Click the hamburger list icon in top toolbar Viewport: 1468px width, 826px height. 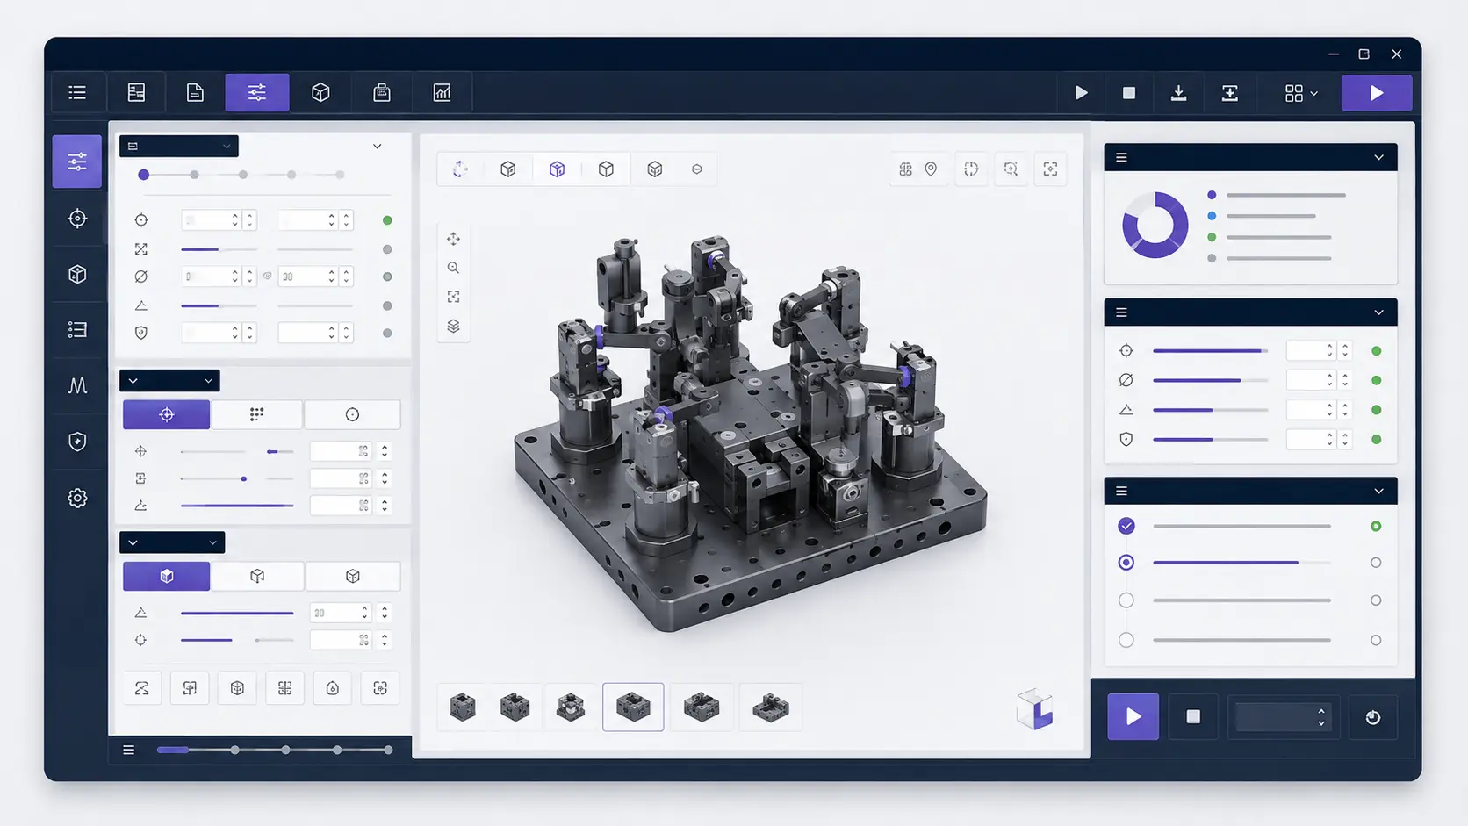click(x=77, y=92)
